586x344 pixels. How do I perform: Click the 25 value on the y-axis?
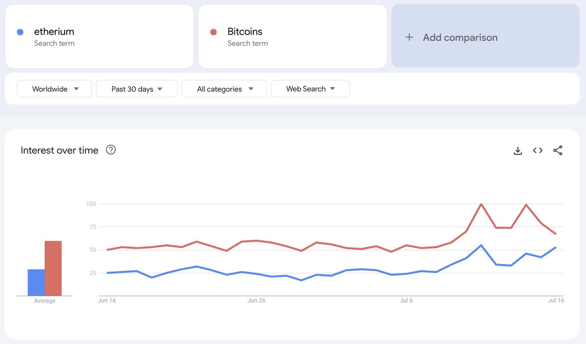point(93,273)
